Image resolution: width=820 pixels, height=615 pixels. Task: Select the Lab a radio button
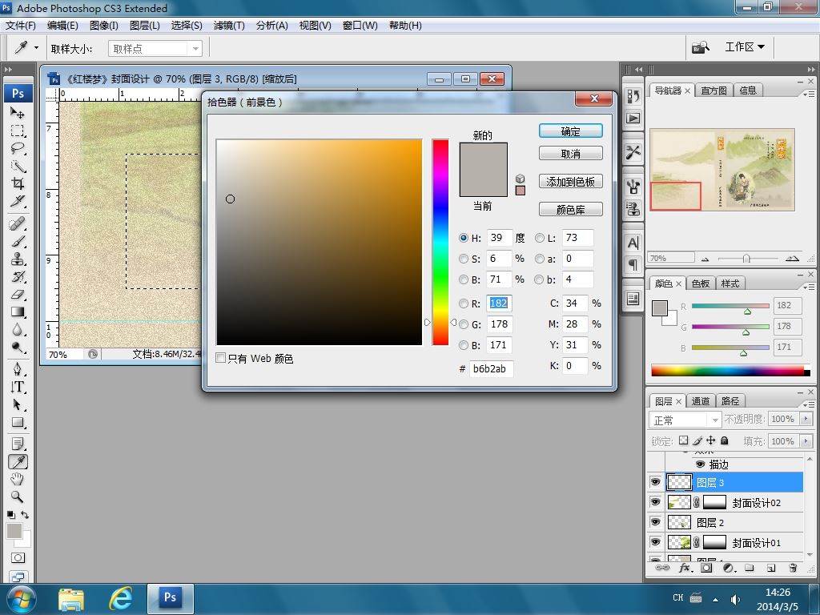[x=540, y=259]
